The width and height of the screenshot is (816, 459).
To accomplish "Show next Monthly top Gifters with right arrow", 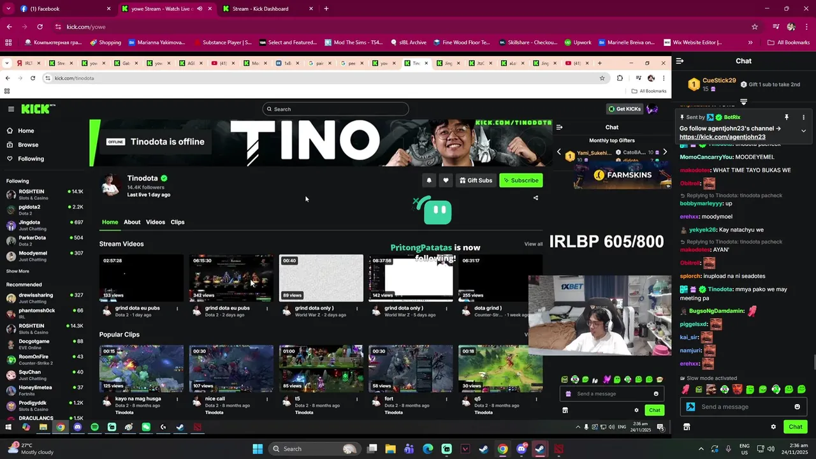I will click(x=665, y=152).
